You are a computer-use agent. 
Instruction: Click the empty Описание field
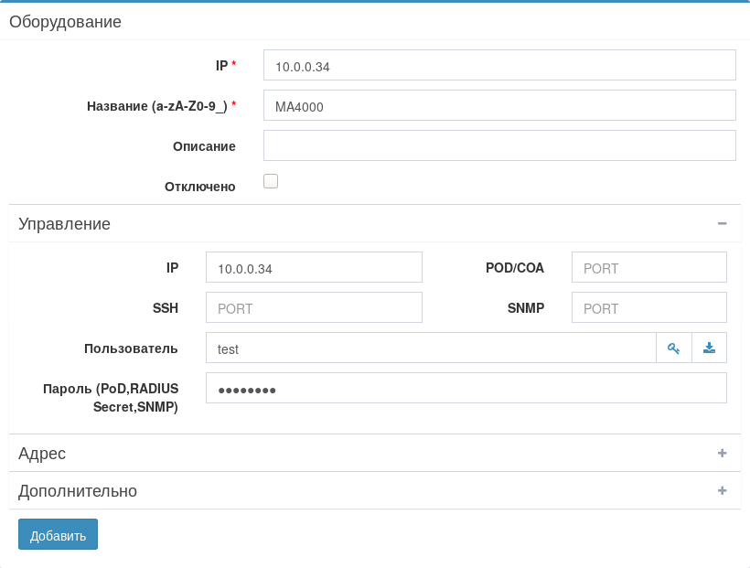tap(499, 145)
